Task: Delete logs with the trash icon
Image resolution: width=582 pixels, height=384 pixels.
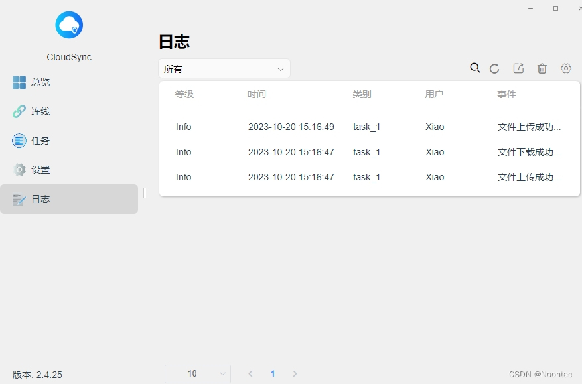Action: (x=542, y=68)
